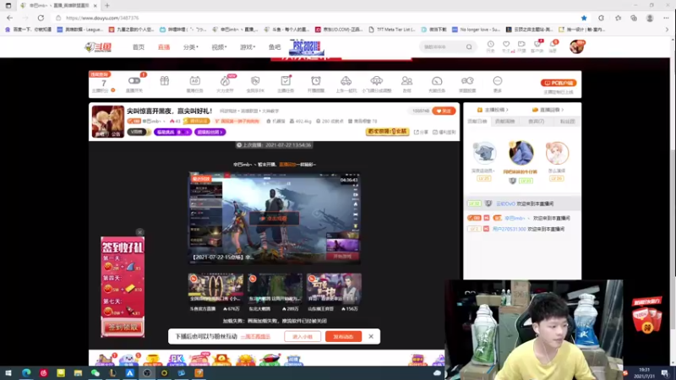Viewport: 676px width, 380px height.
Task: Open 鱼吧 in Douyu navigation
Action: pyautogui.click(x=275, y=47)
